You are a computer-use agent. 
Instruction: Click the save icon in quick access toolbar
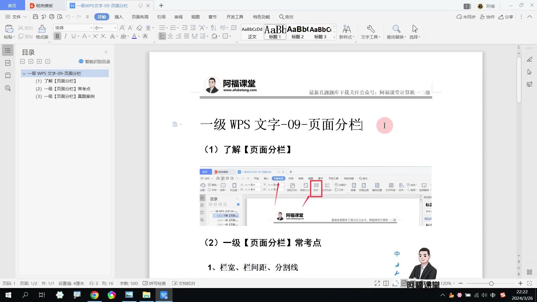click(x=35, y=17)
